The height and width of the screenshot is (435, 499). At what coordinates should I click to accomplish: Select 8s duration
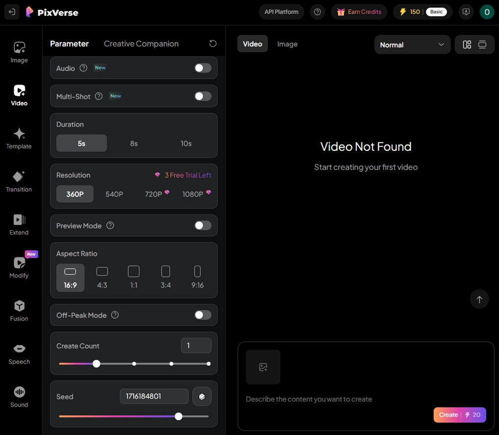click(134, 143)
